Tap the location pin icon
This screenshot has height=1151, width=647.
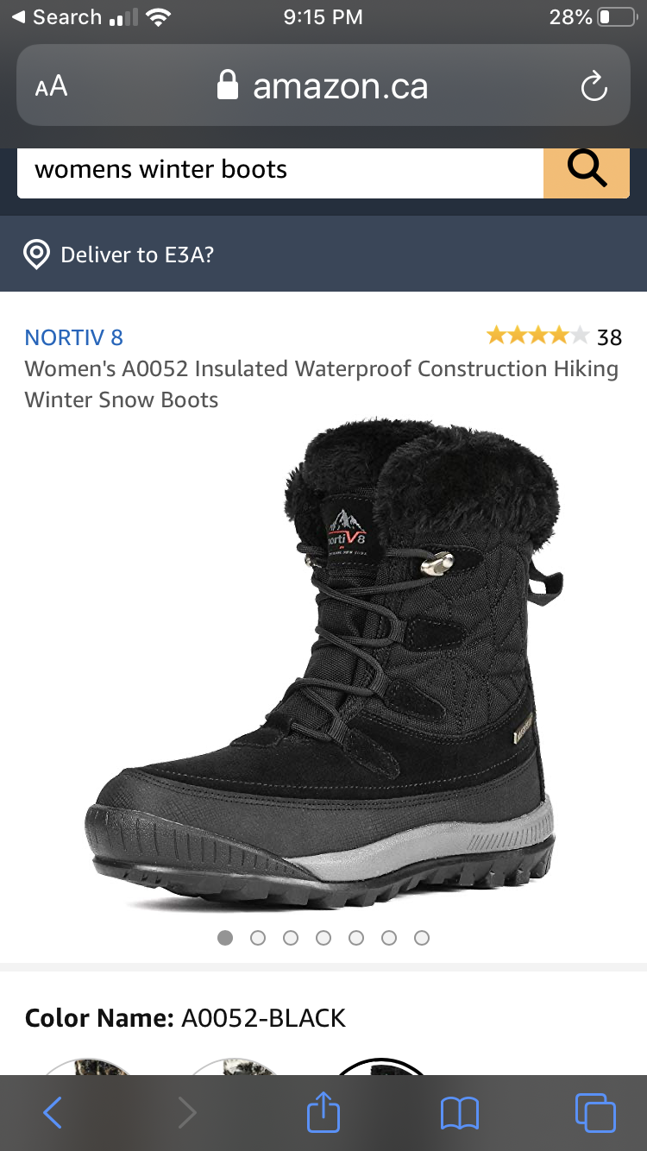[36, 255]
